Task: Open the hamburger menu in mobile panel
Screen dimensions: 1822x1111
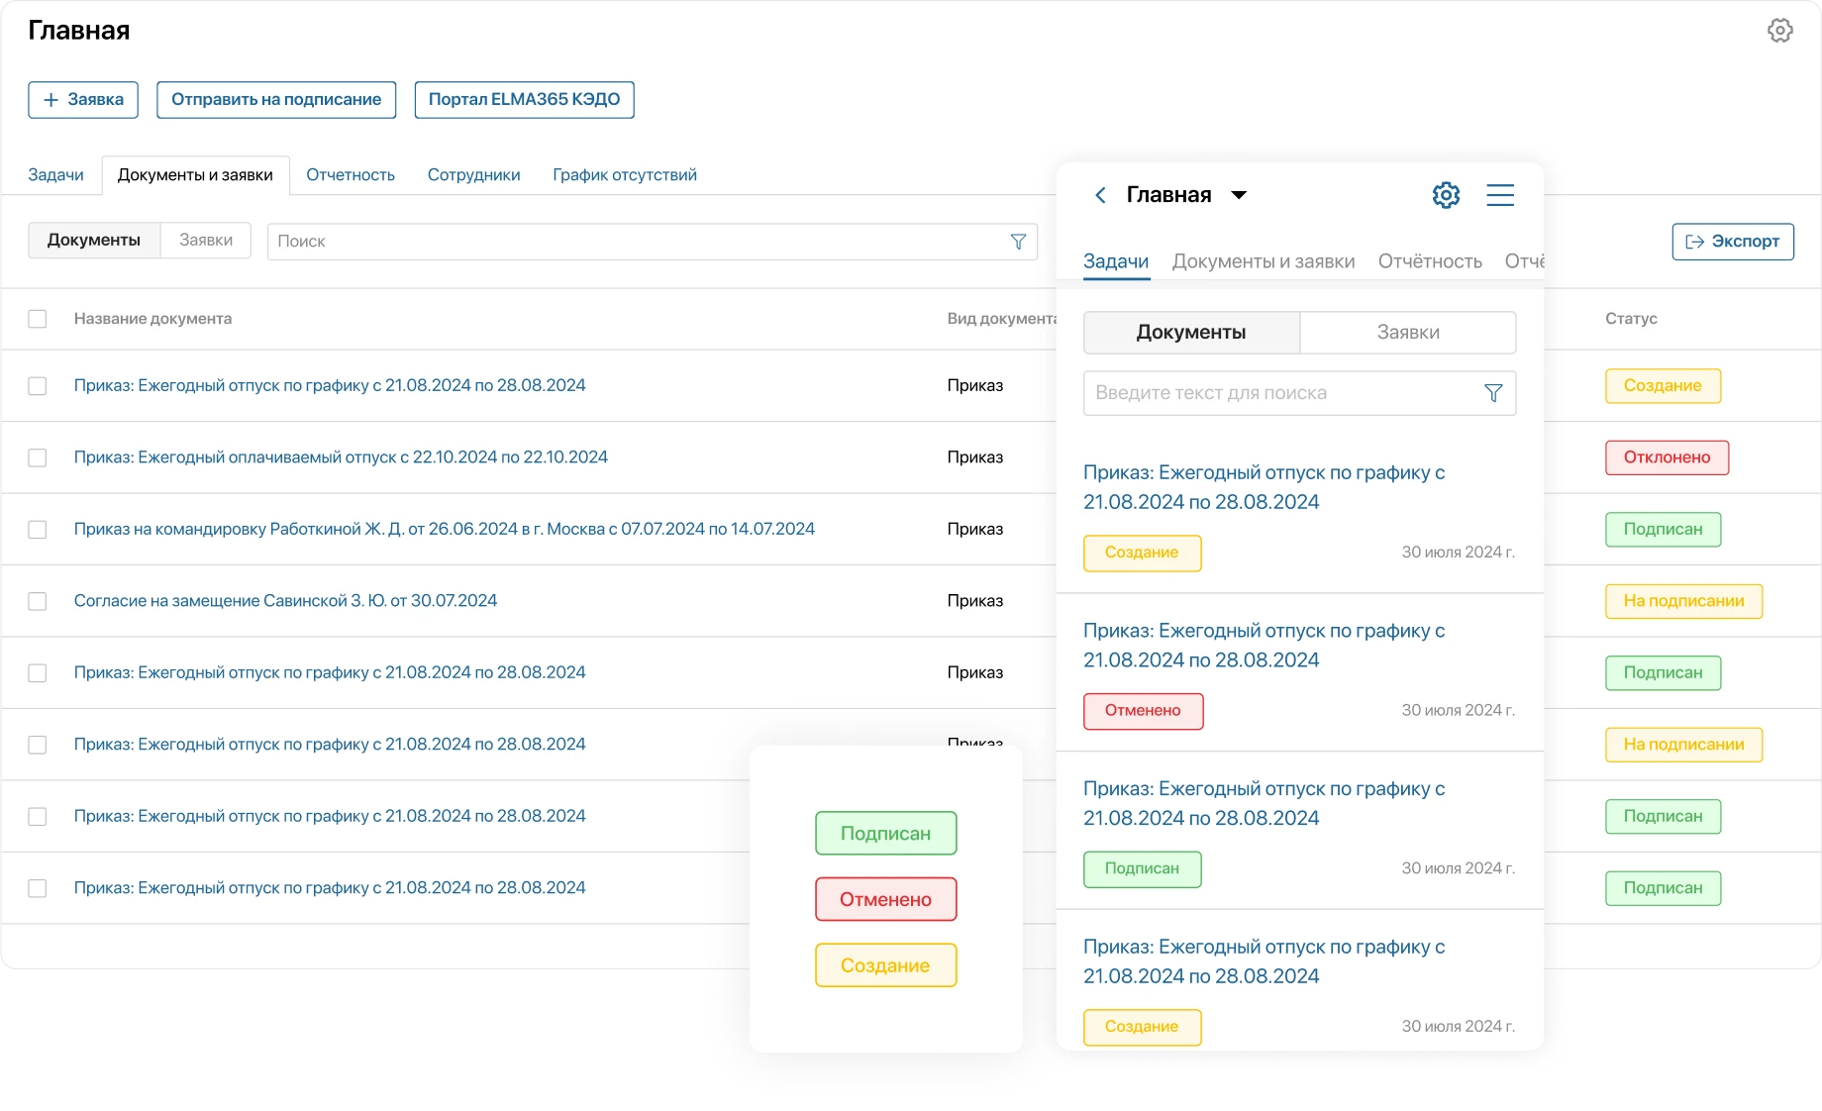Action: pos(1500,195)
